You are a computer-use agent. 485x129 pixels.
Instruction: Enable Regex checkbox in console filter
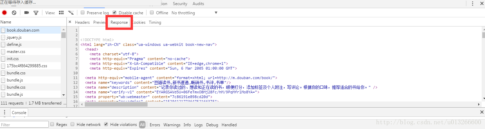pos(52,124)
